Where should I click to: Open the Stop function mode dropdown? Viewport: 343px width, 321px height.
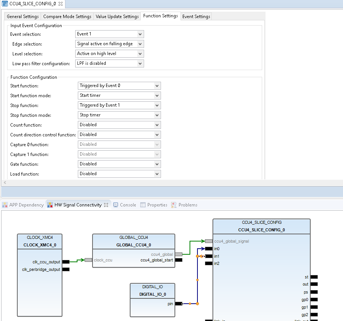pyautogui.click(x=157, y=115)
